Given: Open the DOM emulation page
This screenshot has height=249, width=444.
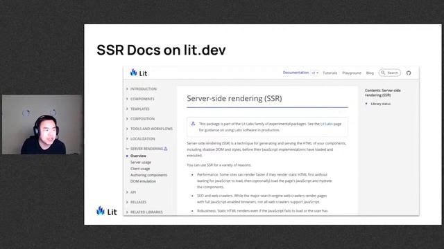Looking at the screenshot, I should 143,181.
